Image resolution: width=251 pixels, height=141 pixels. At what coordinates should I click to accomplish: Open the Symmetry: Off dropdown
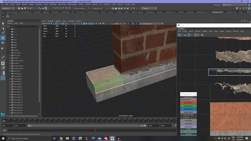point(98,8)
